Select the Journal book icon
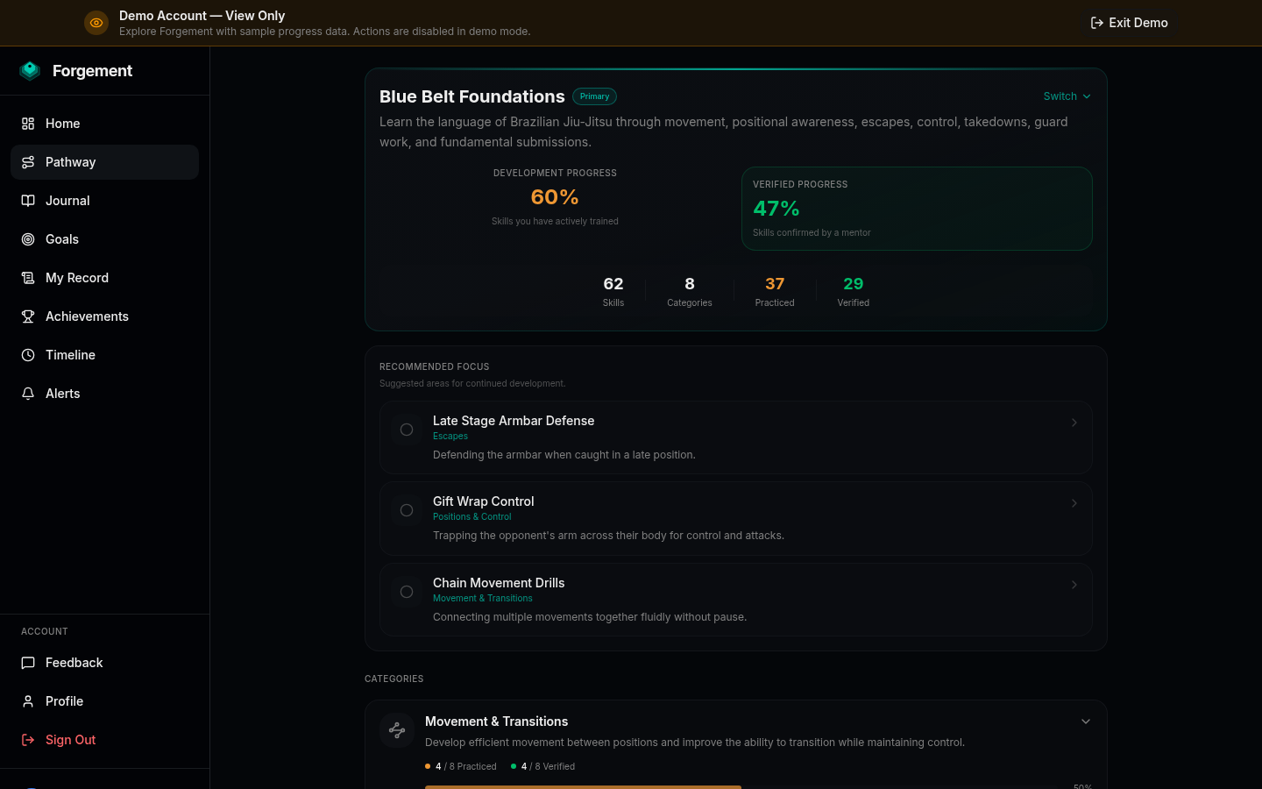The height and width of the screenshot is (789, 1262). (28, 201)
